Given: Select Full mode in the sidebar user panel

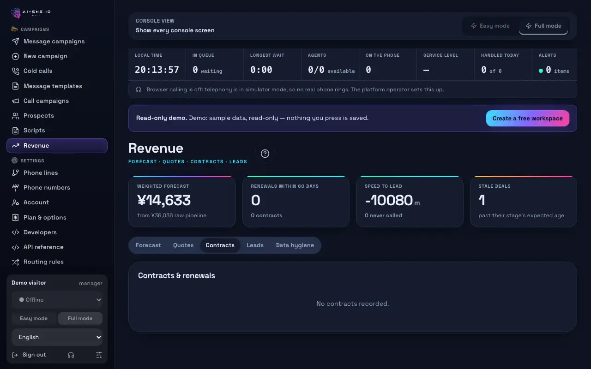Looking at the screenshot, I should click(x=80, y=318).
